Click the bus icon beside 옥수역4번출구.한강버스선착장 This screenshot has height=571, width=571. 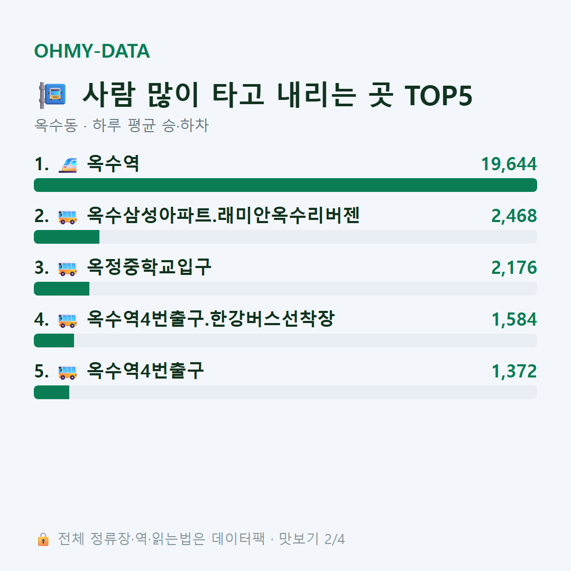click(68, 320)
